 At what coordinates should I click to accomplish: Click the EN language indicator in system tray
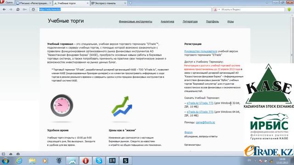[x=249, y=160]
